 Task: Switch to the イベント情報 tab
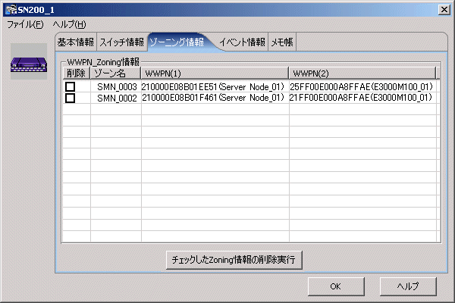[x=243, y=42]
